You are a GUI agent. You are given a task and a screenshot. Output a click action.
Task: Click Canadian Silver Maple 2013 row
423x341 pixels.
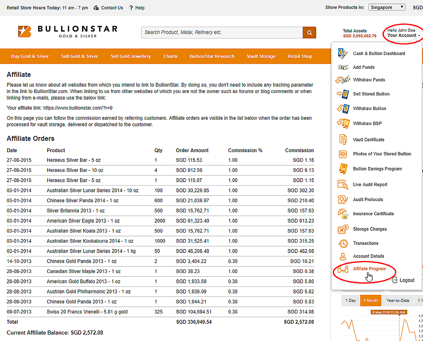[x=160, y=271]
